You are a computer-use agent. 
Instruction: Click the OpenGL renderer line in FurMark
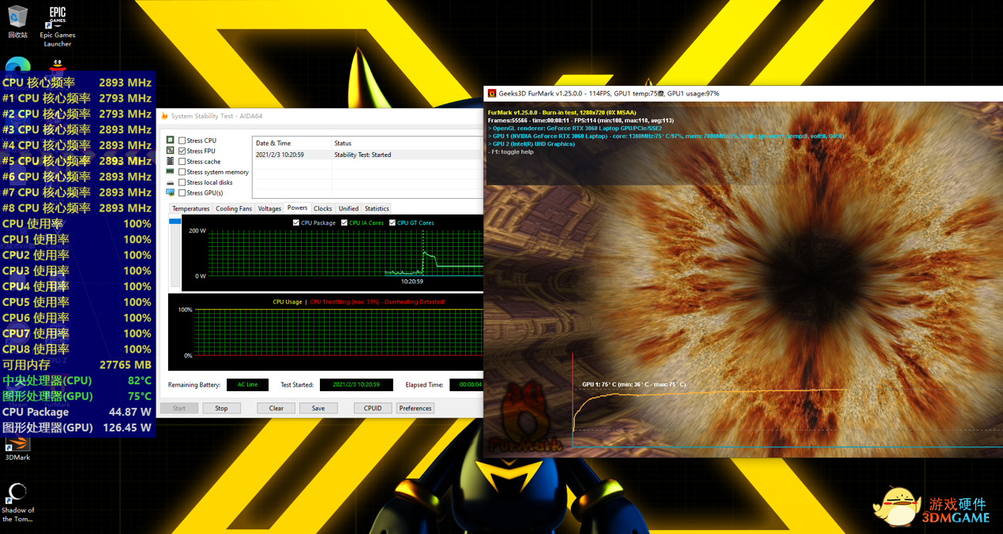click(575, 129)
